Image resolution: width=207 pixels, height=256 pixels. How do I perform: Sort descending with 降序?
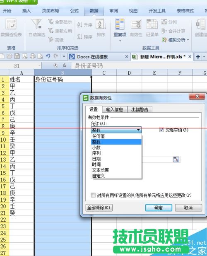[x=84, y=37]
